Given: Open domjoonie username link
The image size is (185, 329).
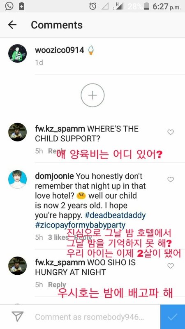Looking at the screenshot, I should (x=54, y=176).
